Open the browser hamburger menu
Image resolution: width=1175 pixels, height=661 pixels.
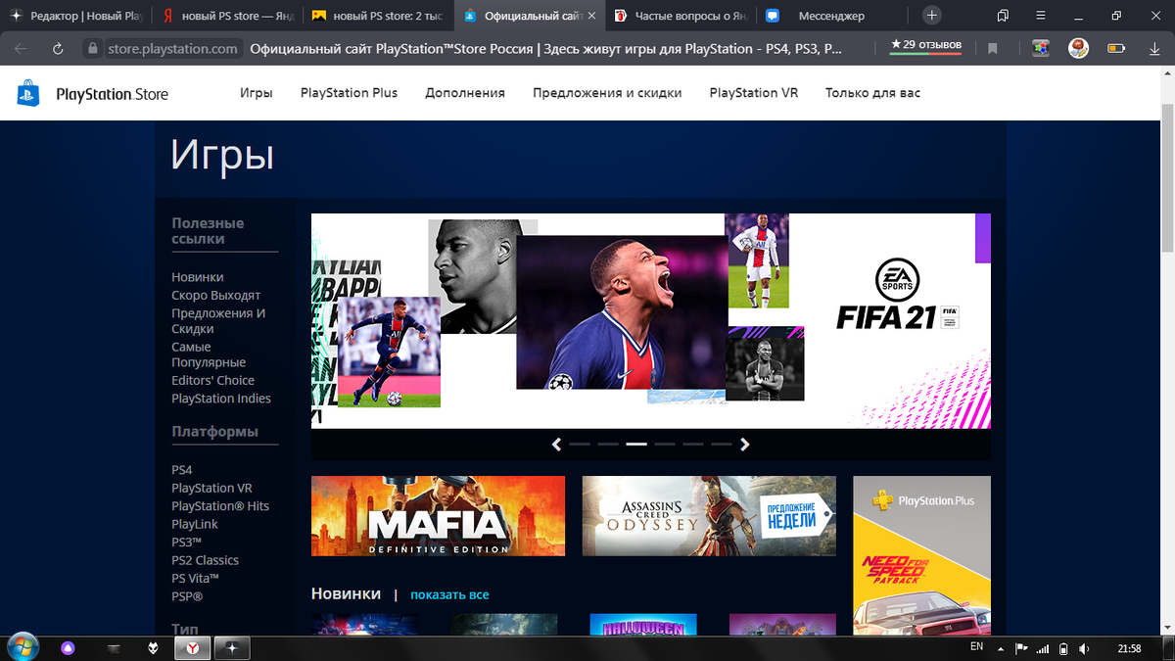pyautogui.click(x=1040, y=16)
